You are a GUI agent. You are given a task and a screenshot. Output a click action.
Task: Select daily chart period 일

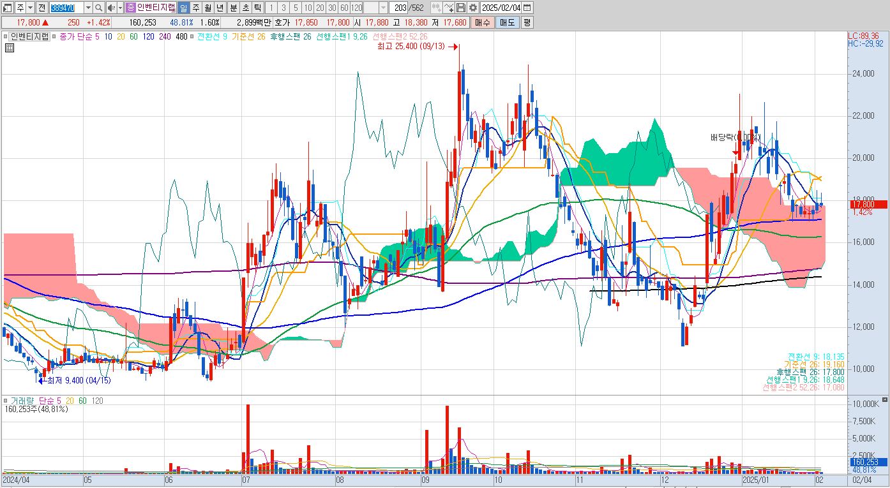click(x=183, y=8)
